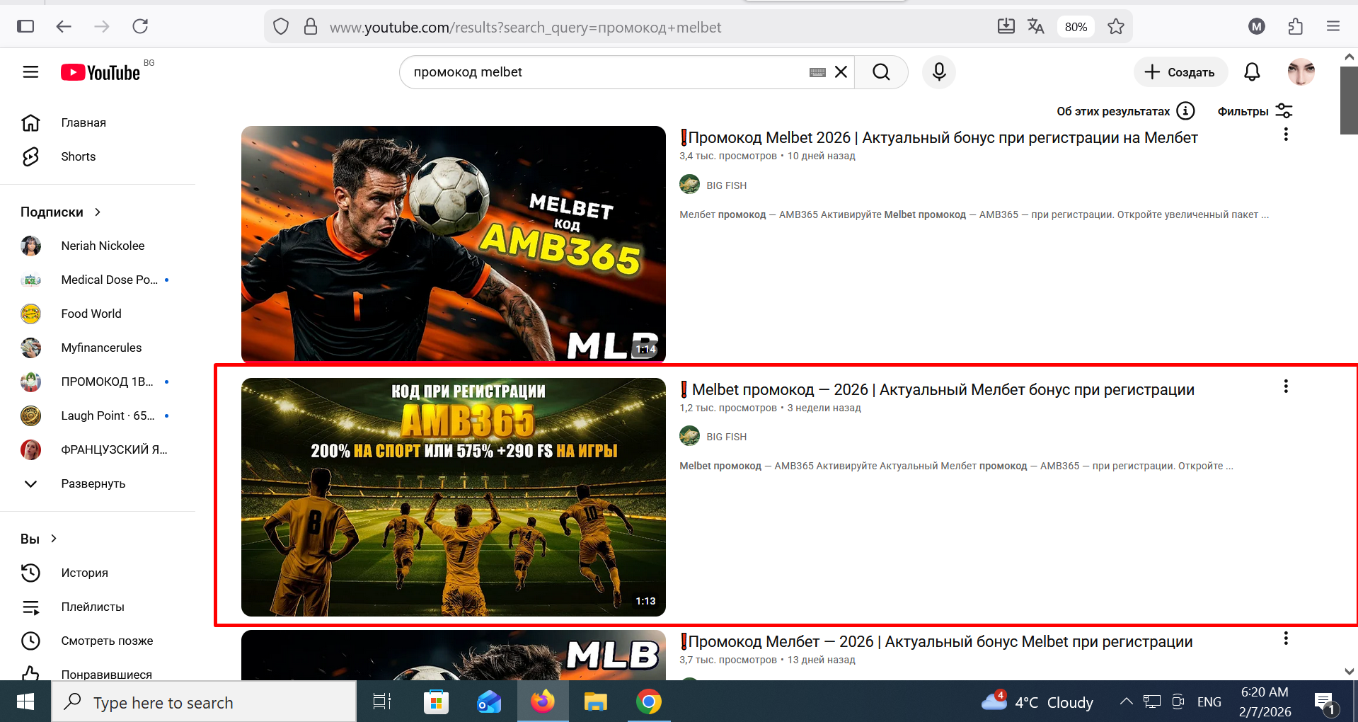Viewport: 1358px width, 722px height.
Task: Open the on-screen keyboard in search box
Action: [817, 72]
